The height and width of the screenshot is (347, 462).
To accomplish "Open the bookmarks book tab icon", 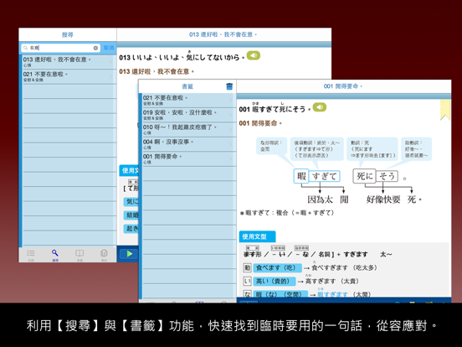I will coord(80,253).
